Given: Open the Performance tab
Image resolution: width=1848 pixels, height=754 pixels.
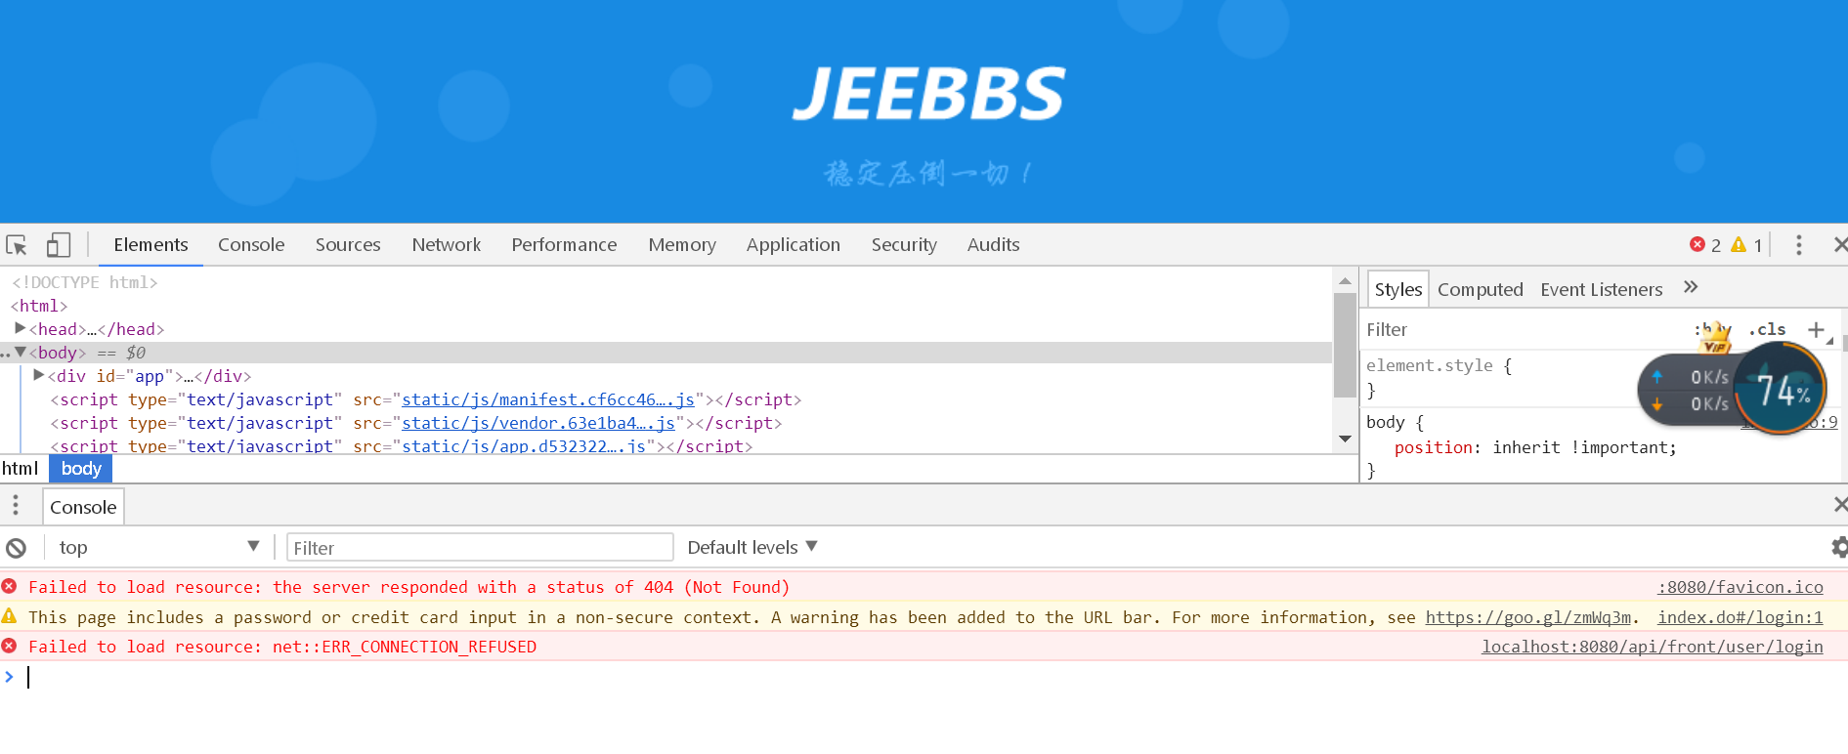Looking at the screenshot, I should click(564, 245).
